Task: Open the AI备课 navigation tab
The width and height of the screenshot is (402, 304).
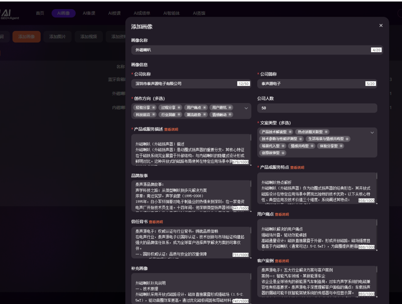Action: [x=89, y=13]
